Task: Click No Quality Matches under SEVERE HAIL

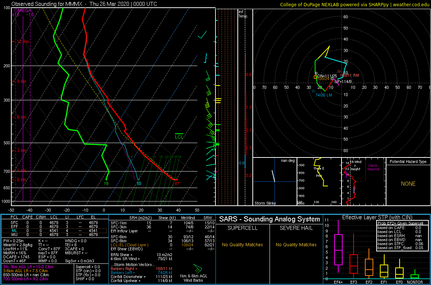Action: tap(296, 244)
